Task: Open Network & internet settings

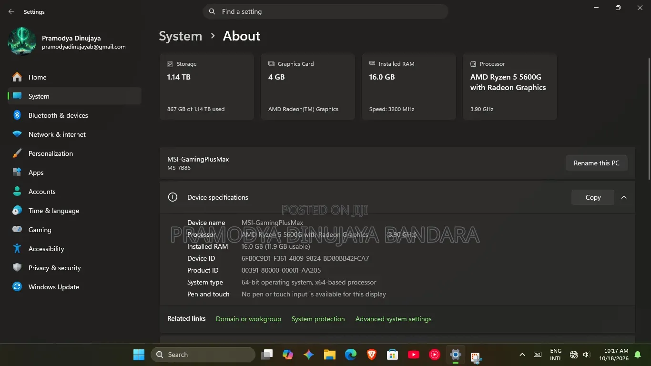Action: point(74,134)
